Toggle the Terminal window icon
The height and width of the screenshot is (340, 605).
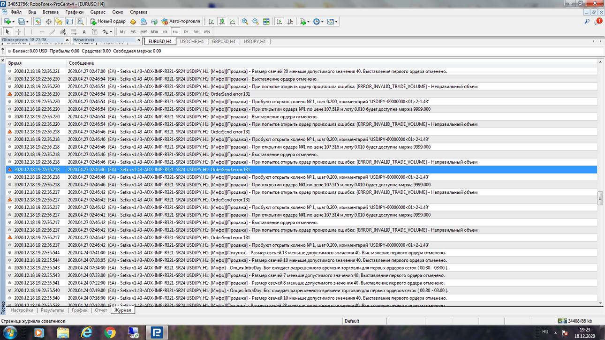(69, 22)
